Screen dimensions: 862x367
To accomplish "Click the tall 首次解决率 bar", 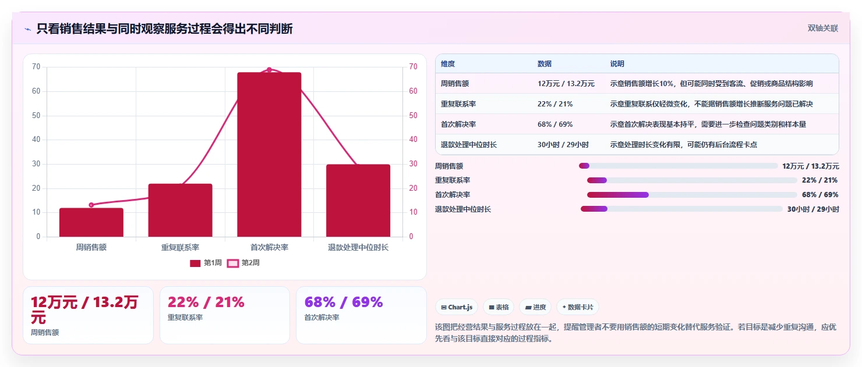I will click(x=269, y=155).
